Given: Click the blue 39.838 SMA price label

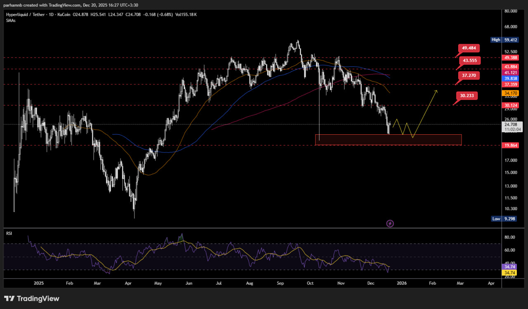Looking at the screenshot, I should (x=511, y=78).
